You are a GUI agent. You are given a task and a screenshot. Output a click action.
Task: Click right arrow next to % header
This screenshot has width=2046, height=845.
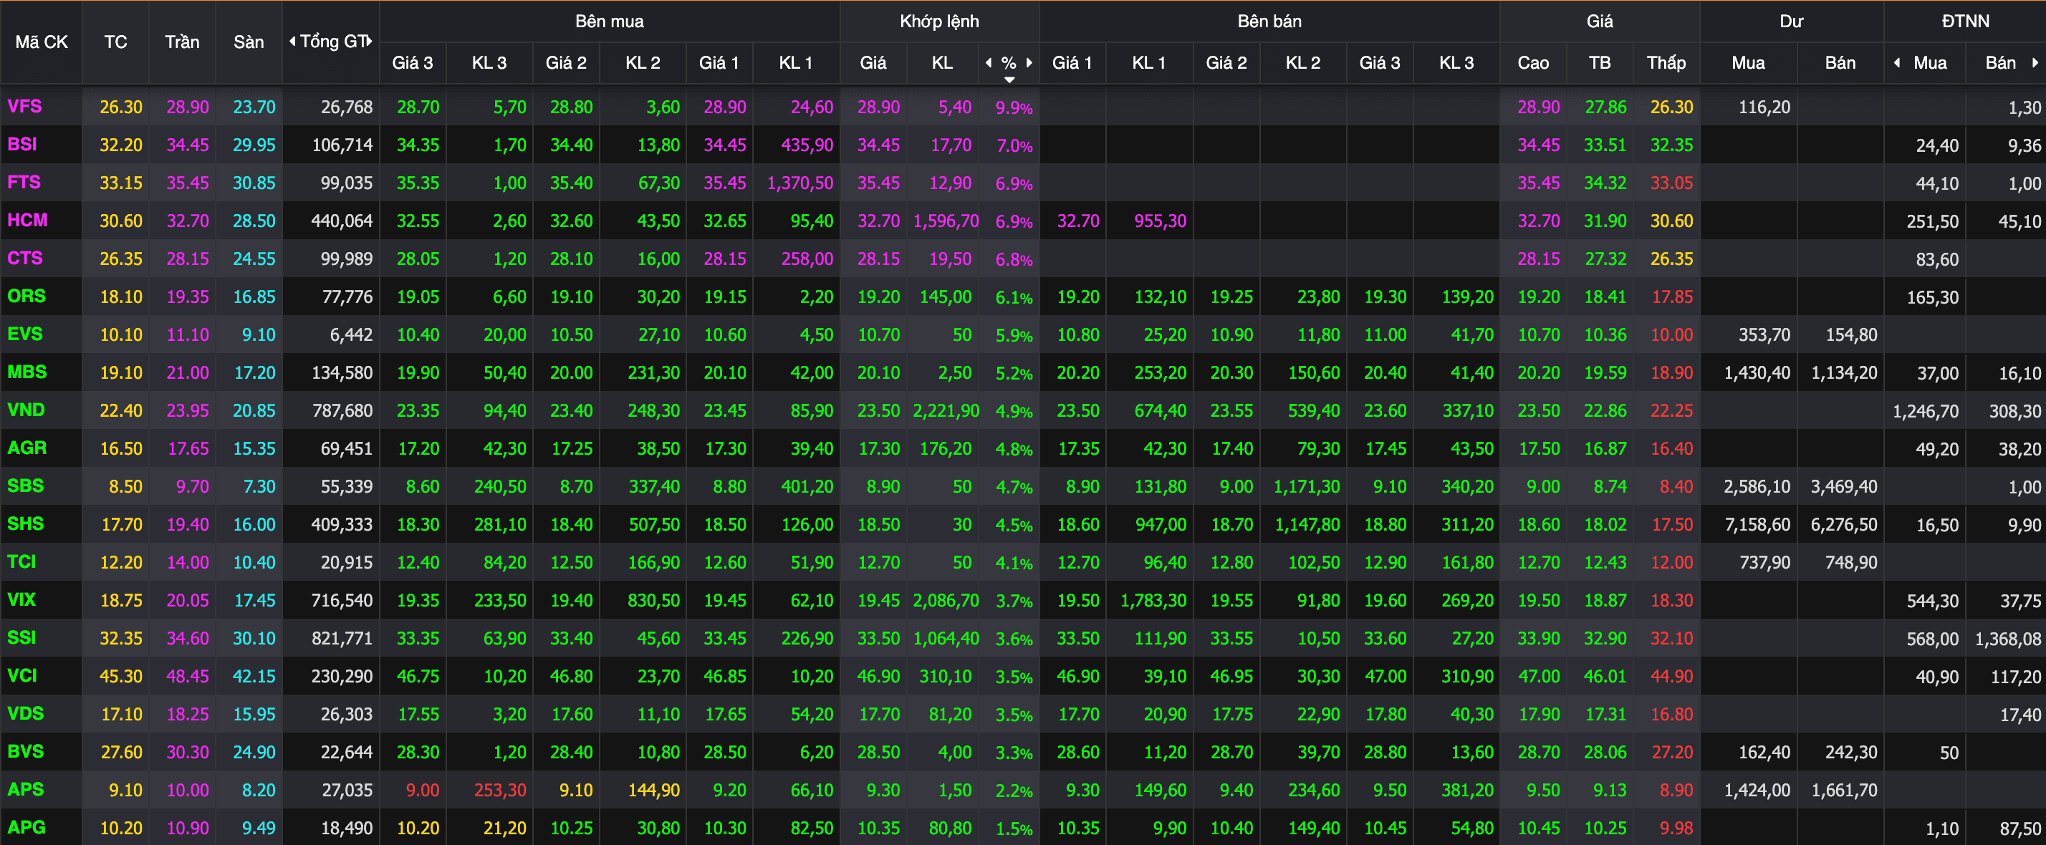point(1029,63)
